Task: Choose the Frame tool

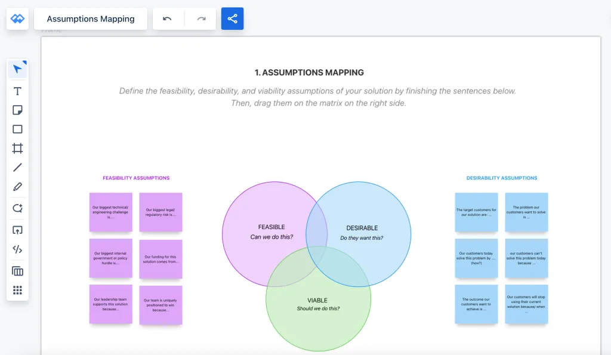Action: 17,149
